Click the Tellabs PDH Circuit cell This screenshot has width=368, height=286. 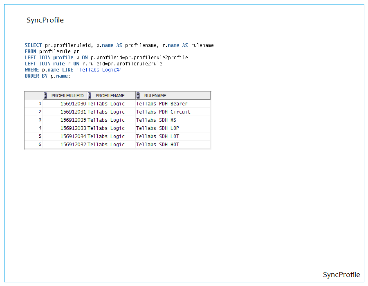[x=163, y=112]
